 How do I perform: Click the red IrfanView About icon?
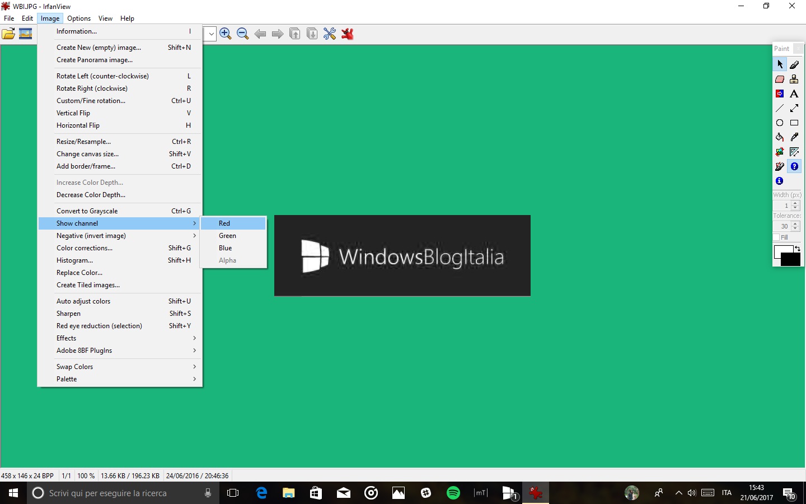coord(347,34)
